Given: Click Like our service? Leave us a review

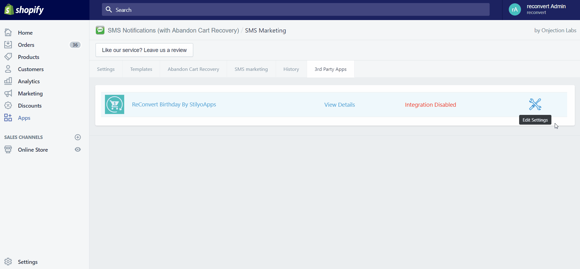Looking at the screenshot, I should click(144, 50).
